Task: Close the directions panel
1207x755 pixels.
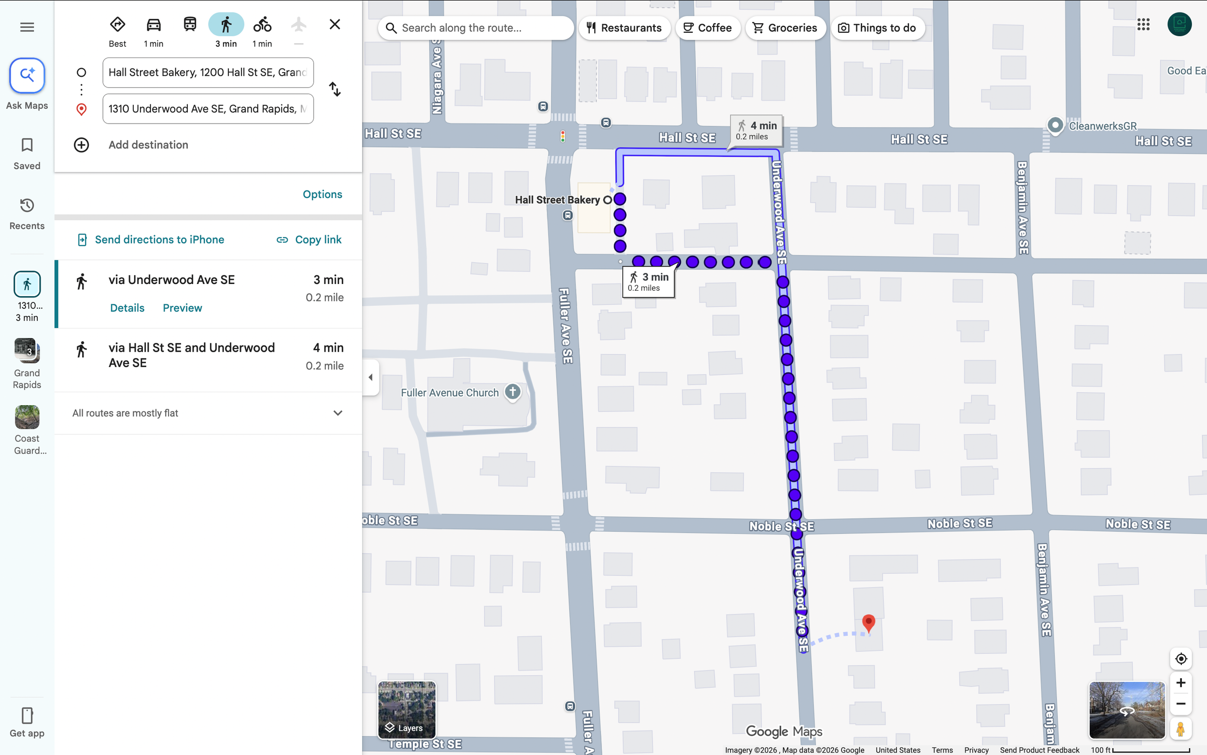Action: 335,24
